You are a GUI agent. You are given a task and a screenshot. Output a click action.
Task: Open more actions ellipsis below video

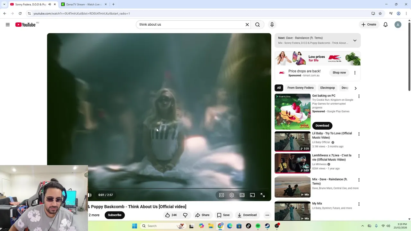pos(267,215)
